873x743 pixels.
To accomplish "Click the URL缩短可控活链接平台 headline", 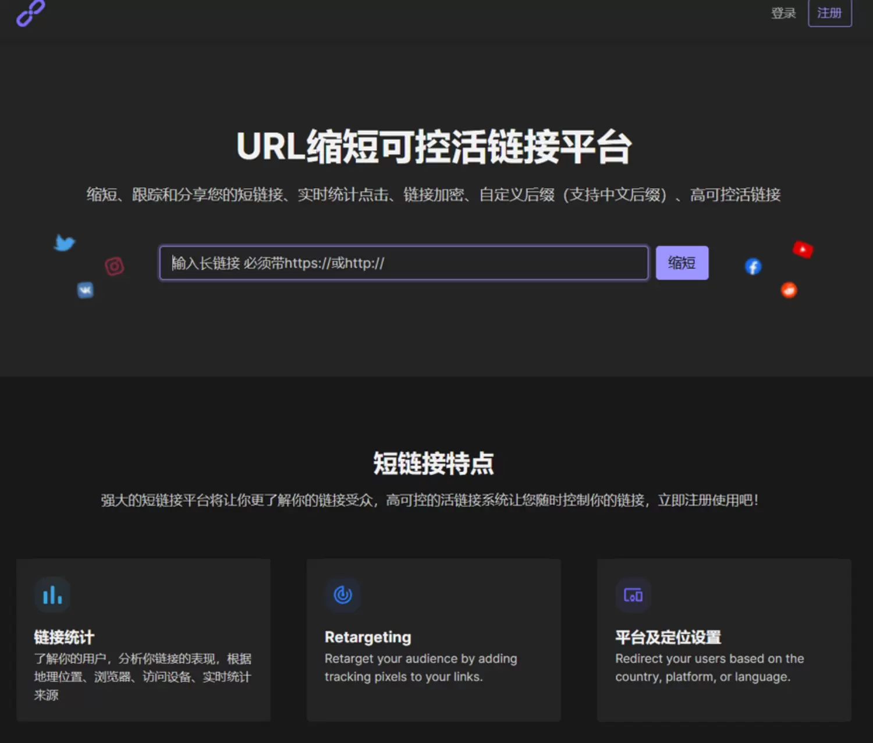I will 434,146.
